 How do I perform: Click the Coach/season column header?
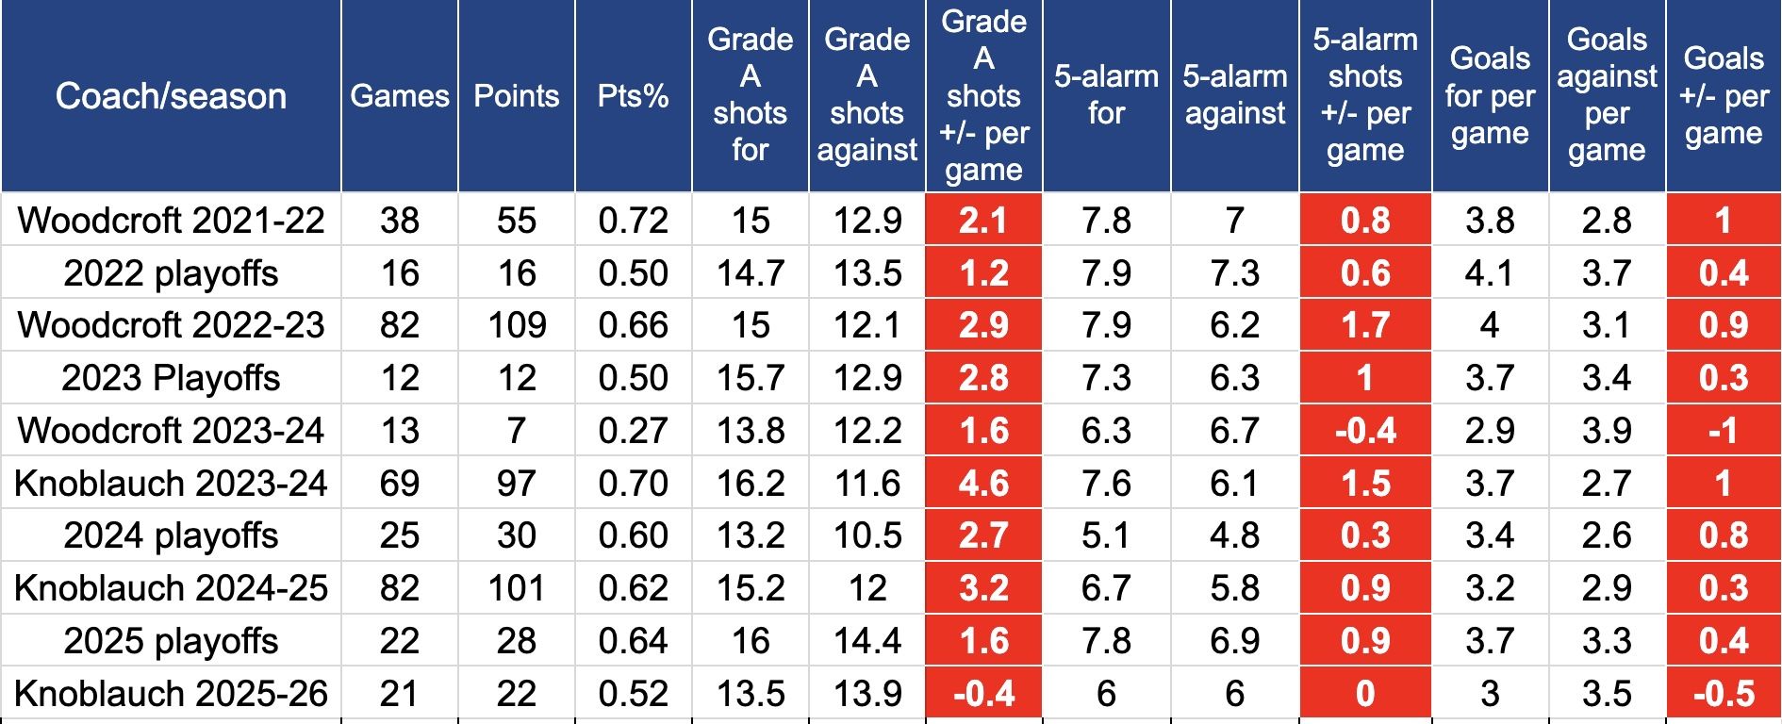[x=171, y=96]
